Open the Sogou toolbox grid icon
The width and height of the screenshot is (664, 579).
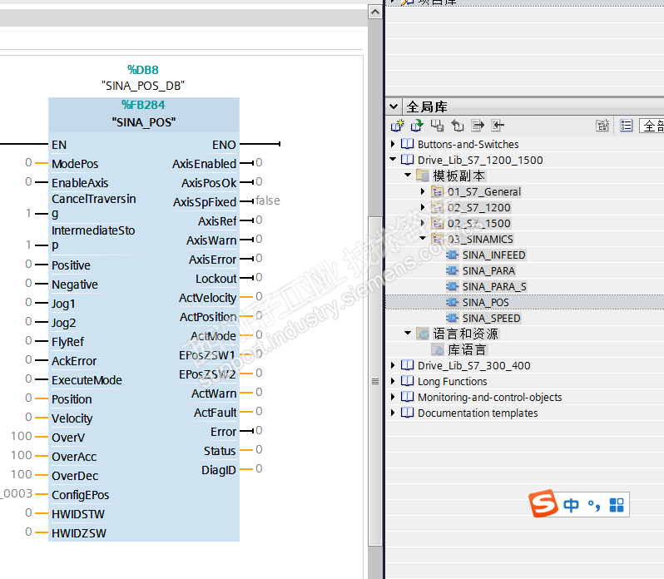coord(617,505)
